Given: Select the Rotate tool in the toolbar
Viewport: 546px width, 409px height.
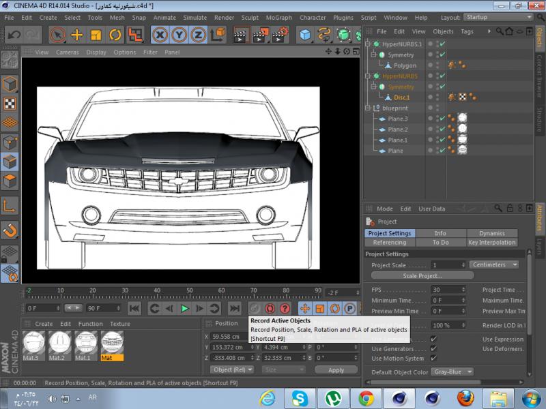Looking at the screenshot, I should (115, 35).
